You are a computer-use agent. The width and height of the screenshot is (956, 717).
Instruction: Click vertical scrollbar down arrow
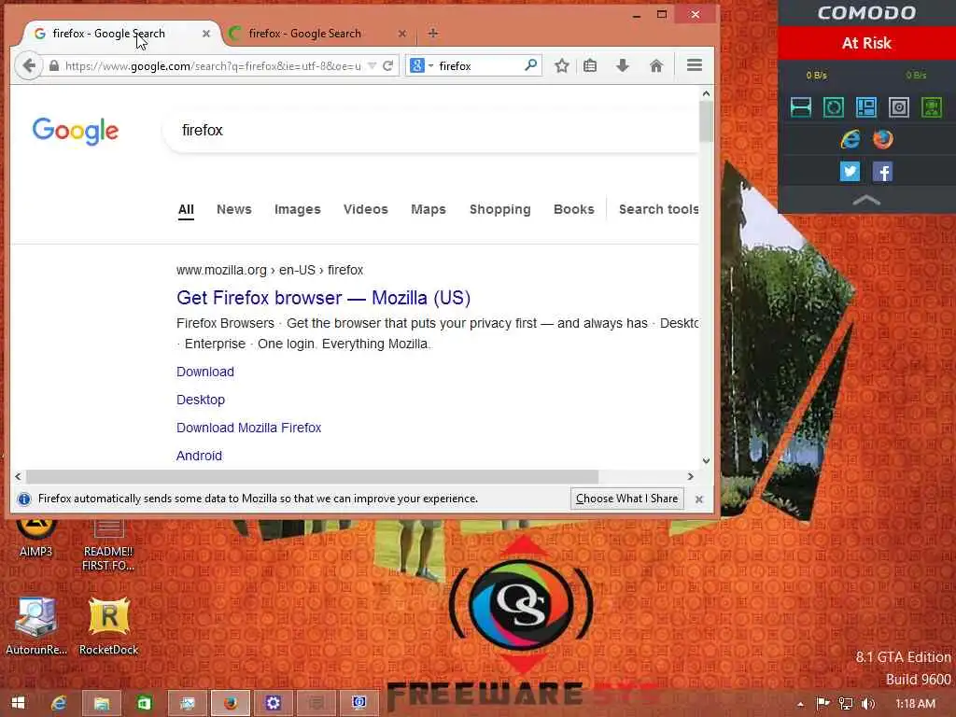point(706,461)
